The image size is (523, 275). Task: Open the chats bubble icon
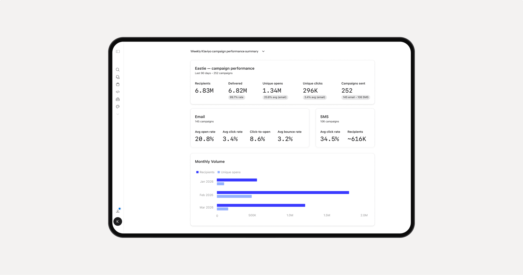tap(118, 77)
